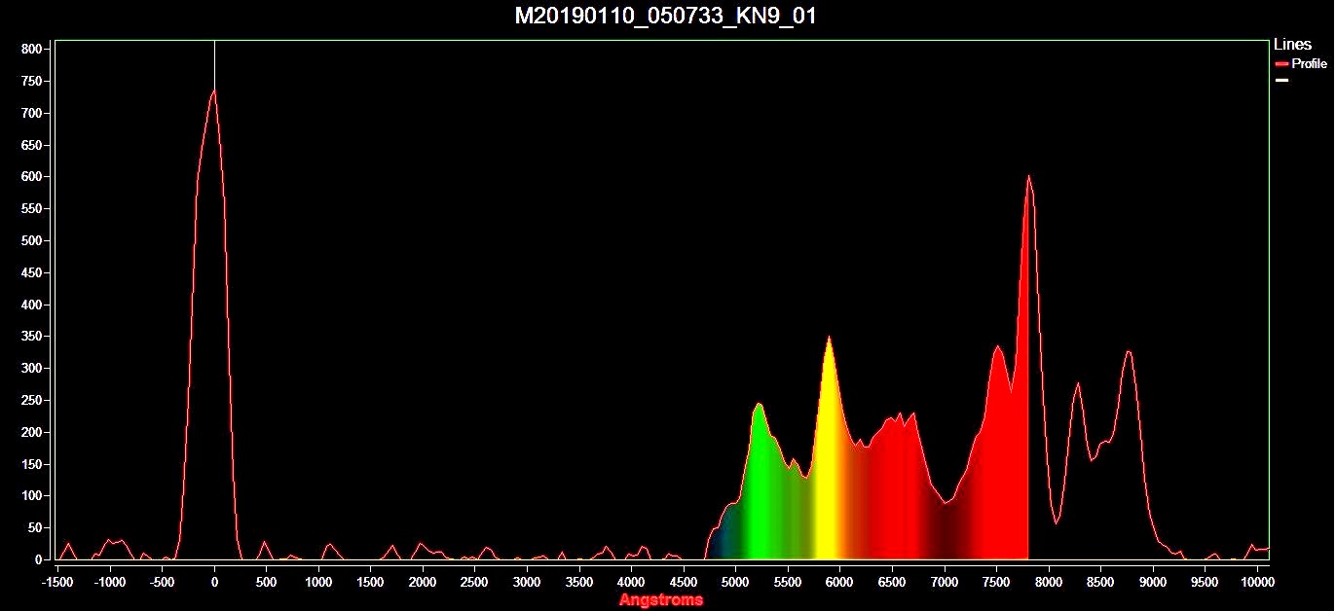Select the Profile legend label
This screenshot has width=1336, height=611.
[1309, 63]
